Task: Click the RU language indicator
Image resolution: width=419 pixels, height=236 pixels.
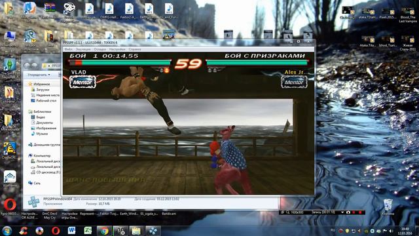Action: pos(333,230)
